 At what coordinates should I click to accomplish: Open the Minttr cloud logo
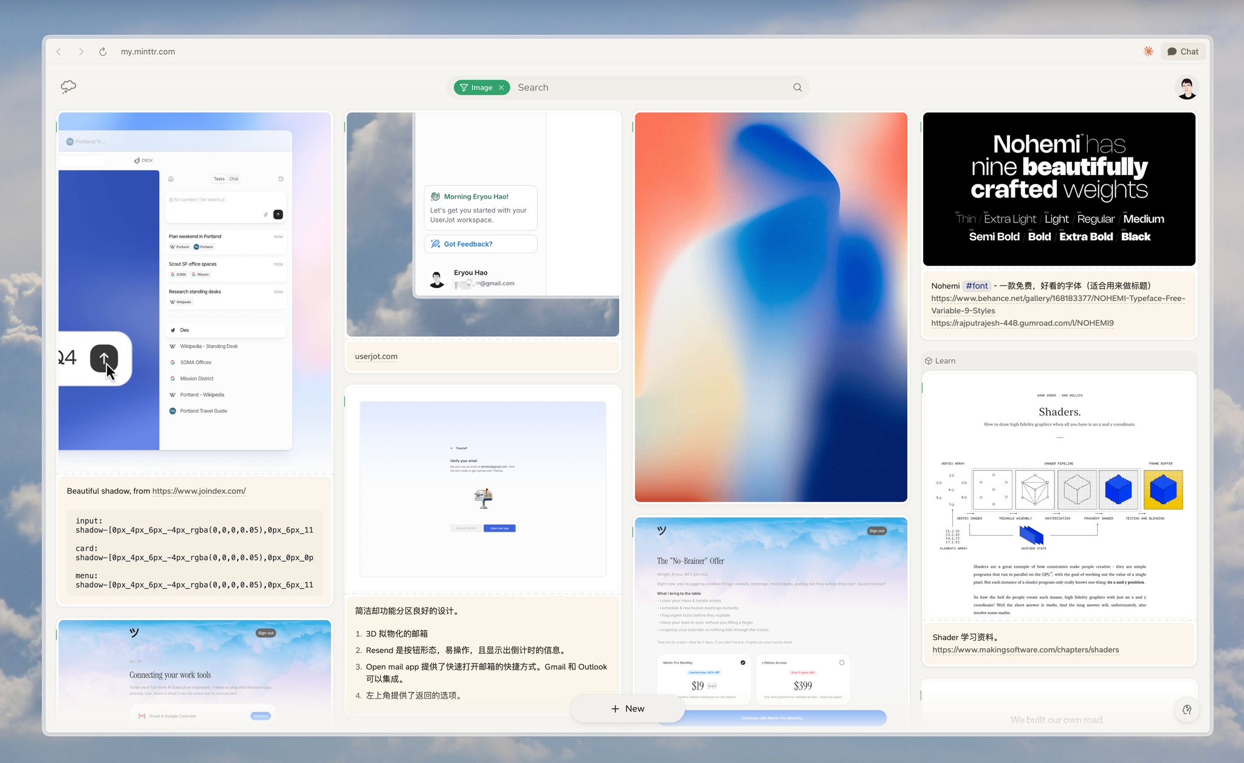click(x=68, y=86)
